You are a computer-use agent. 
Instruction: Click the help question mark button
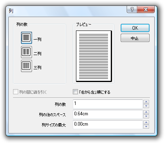[132, 10]
